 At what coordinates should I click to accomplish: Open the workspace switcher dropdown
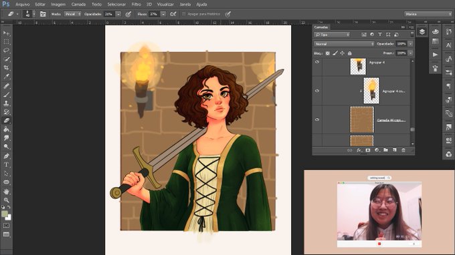(428, 14)
